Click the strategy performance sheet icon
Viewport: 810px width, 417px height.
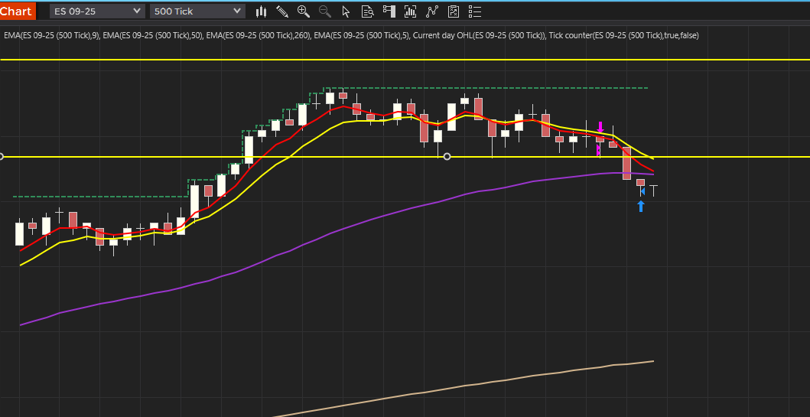[x=453, y=11]
